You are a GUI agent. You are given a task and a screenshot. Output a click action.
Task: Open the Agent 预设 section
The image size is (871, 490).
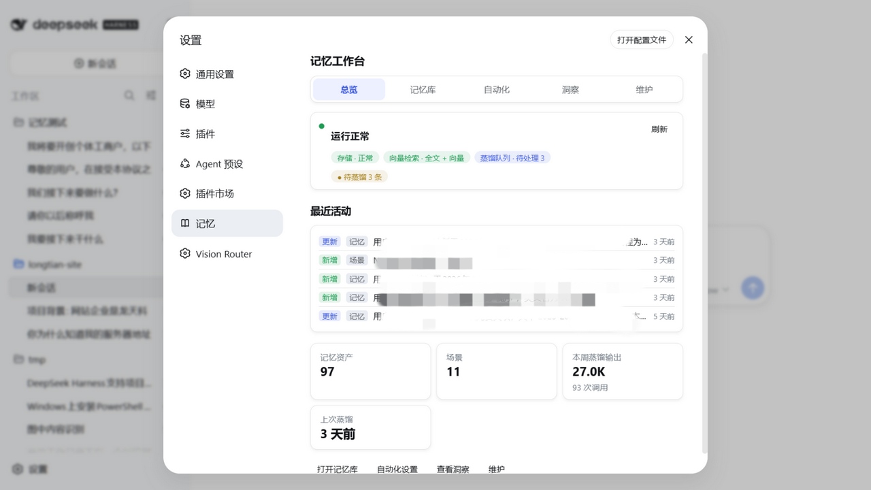pyautogui.click(x=227, y=164)
